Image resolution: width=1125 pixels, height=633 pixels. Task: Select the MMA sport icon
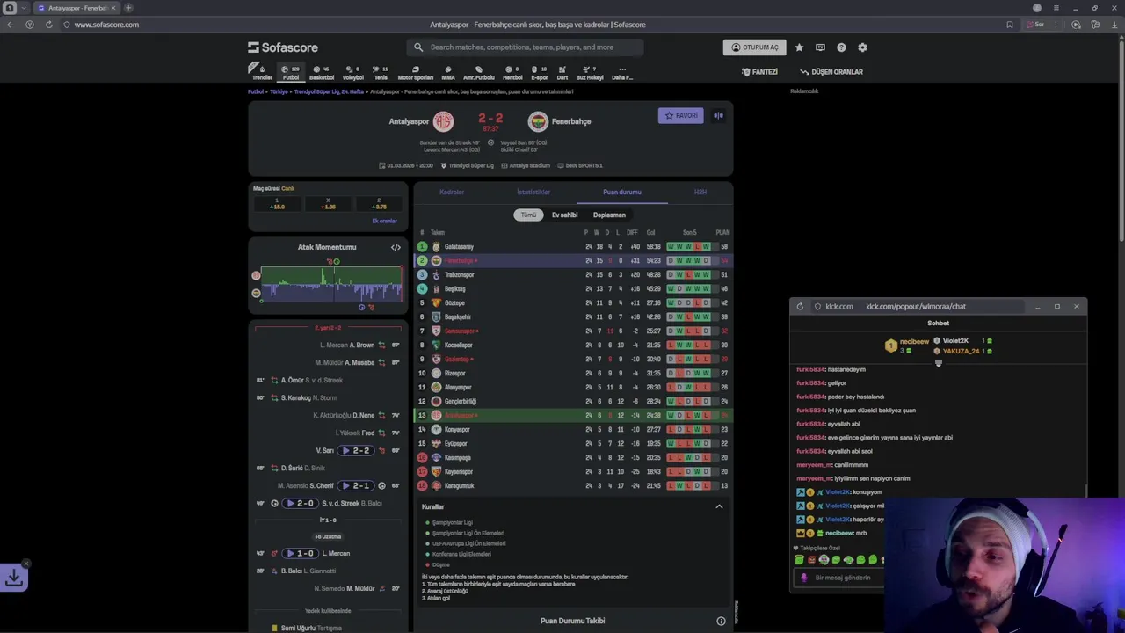click(x=448, y=72)
